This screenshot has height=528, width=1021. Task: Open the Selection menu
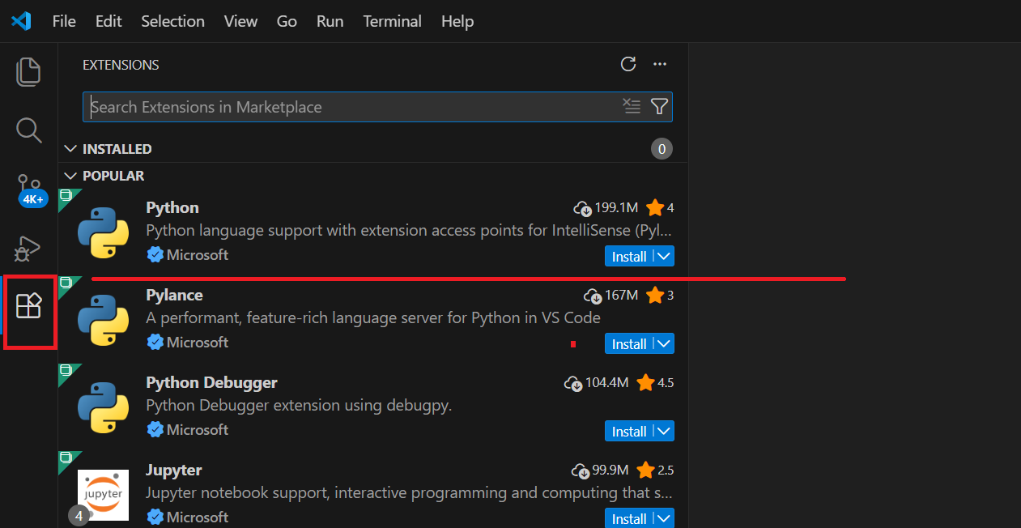tap(172, 21)
